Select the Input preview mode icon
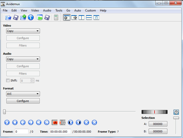 pos(67,18)
